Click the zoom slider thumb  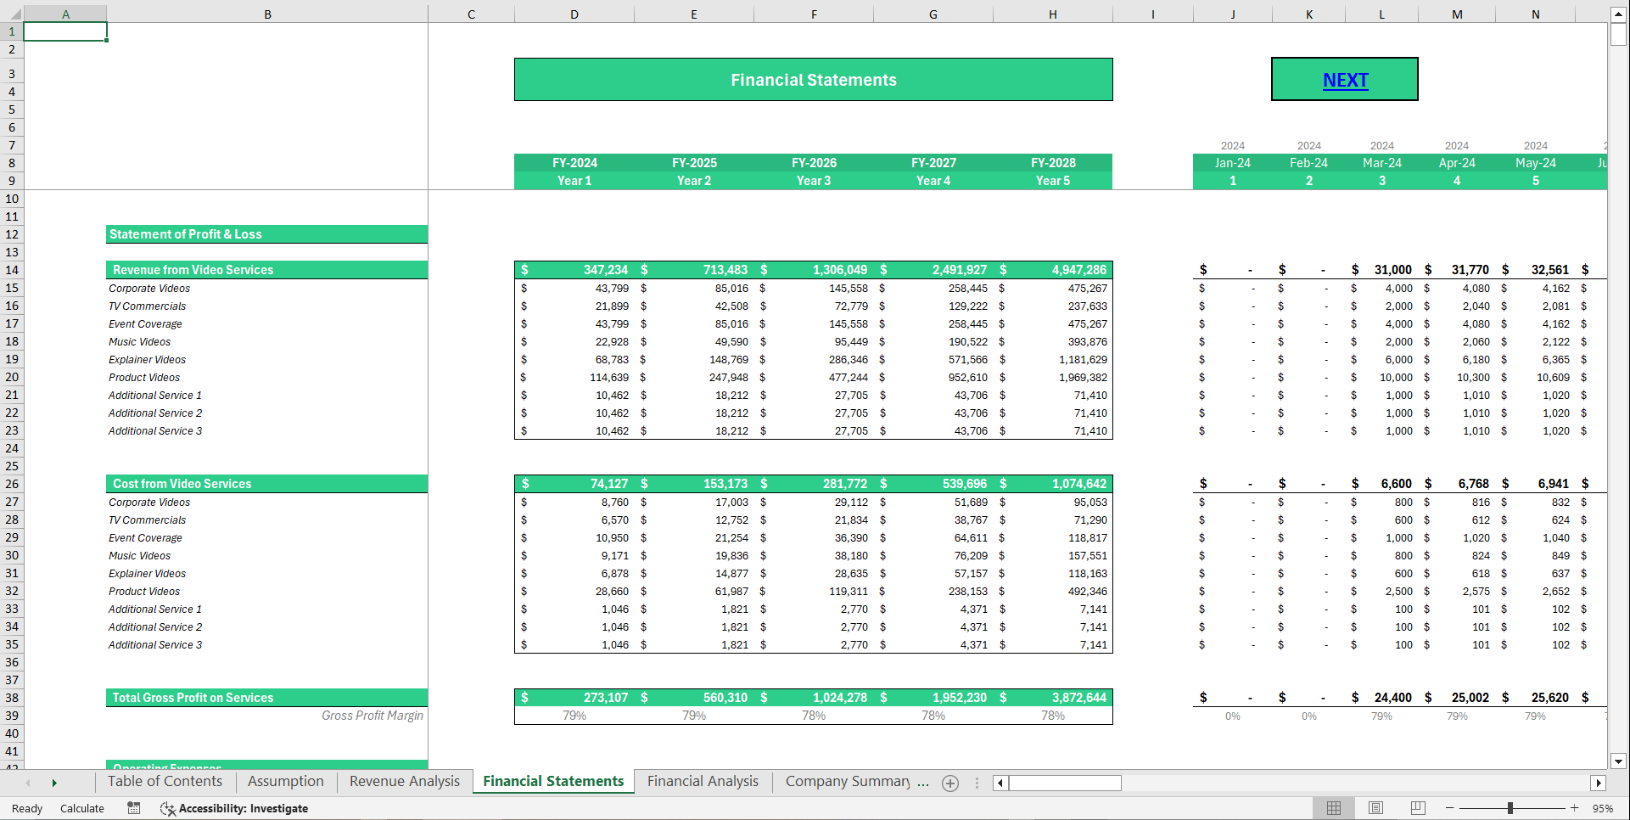point(1510,808)
